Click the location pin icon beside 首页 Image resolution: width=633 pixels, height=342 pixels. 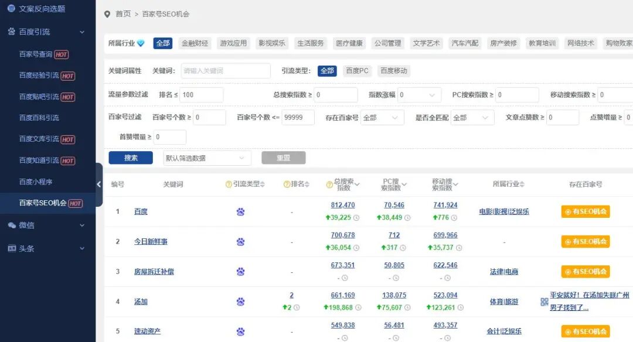[107, 14]
